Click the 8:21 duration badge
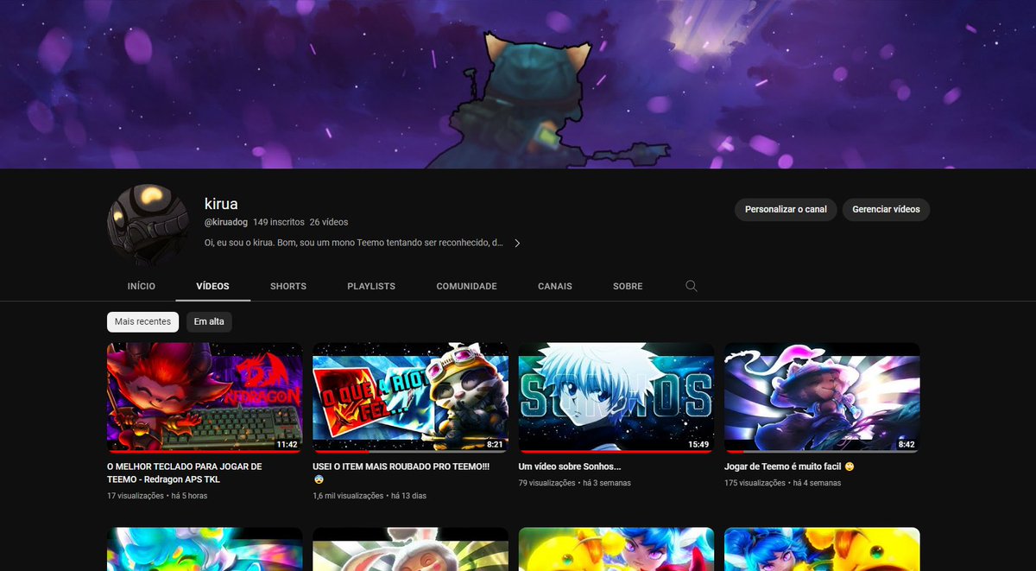This screenshot has height=571, width=1036. [495, 445]
